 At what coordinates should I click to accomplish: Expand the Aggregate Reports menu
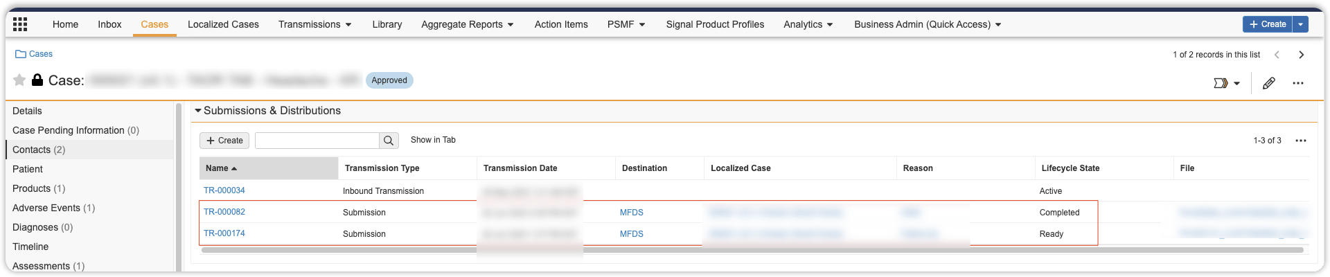467,24
